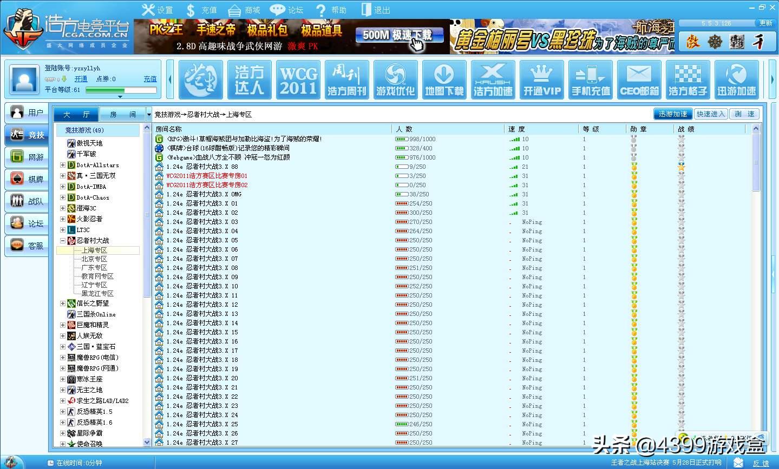The width and height of the screenshot is (779, 469).
Task: Open the 设置 settings menu
Action: point(158,10)
